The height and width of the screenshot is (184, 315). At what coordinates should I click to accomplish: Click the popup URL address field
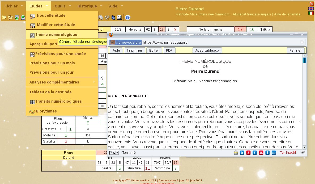[x=207, y=42]
